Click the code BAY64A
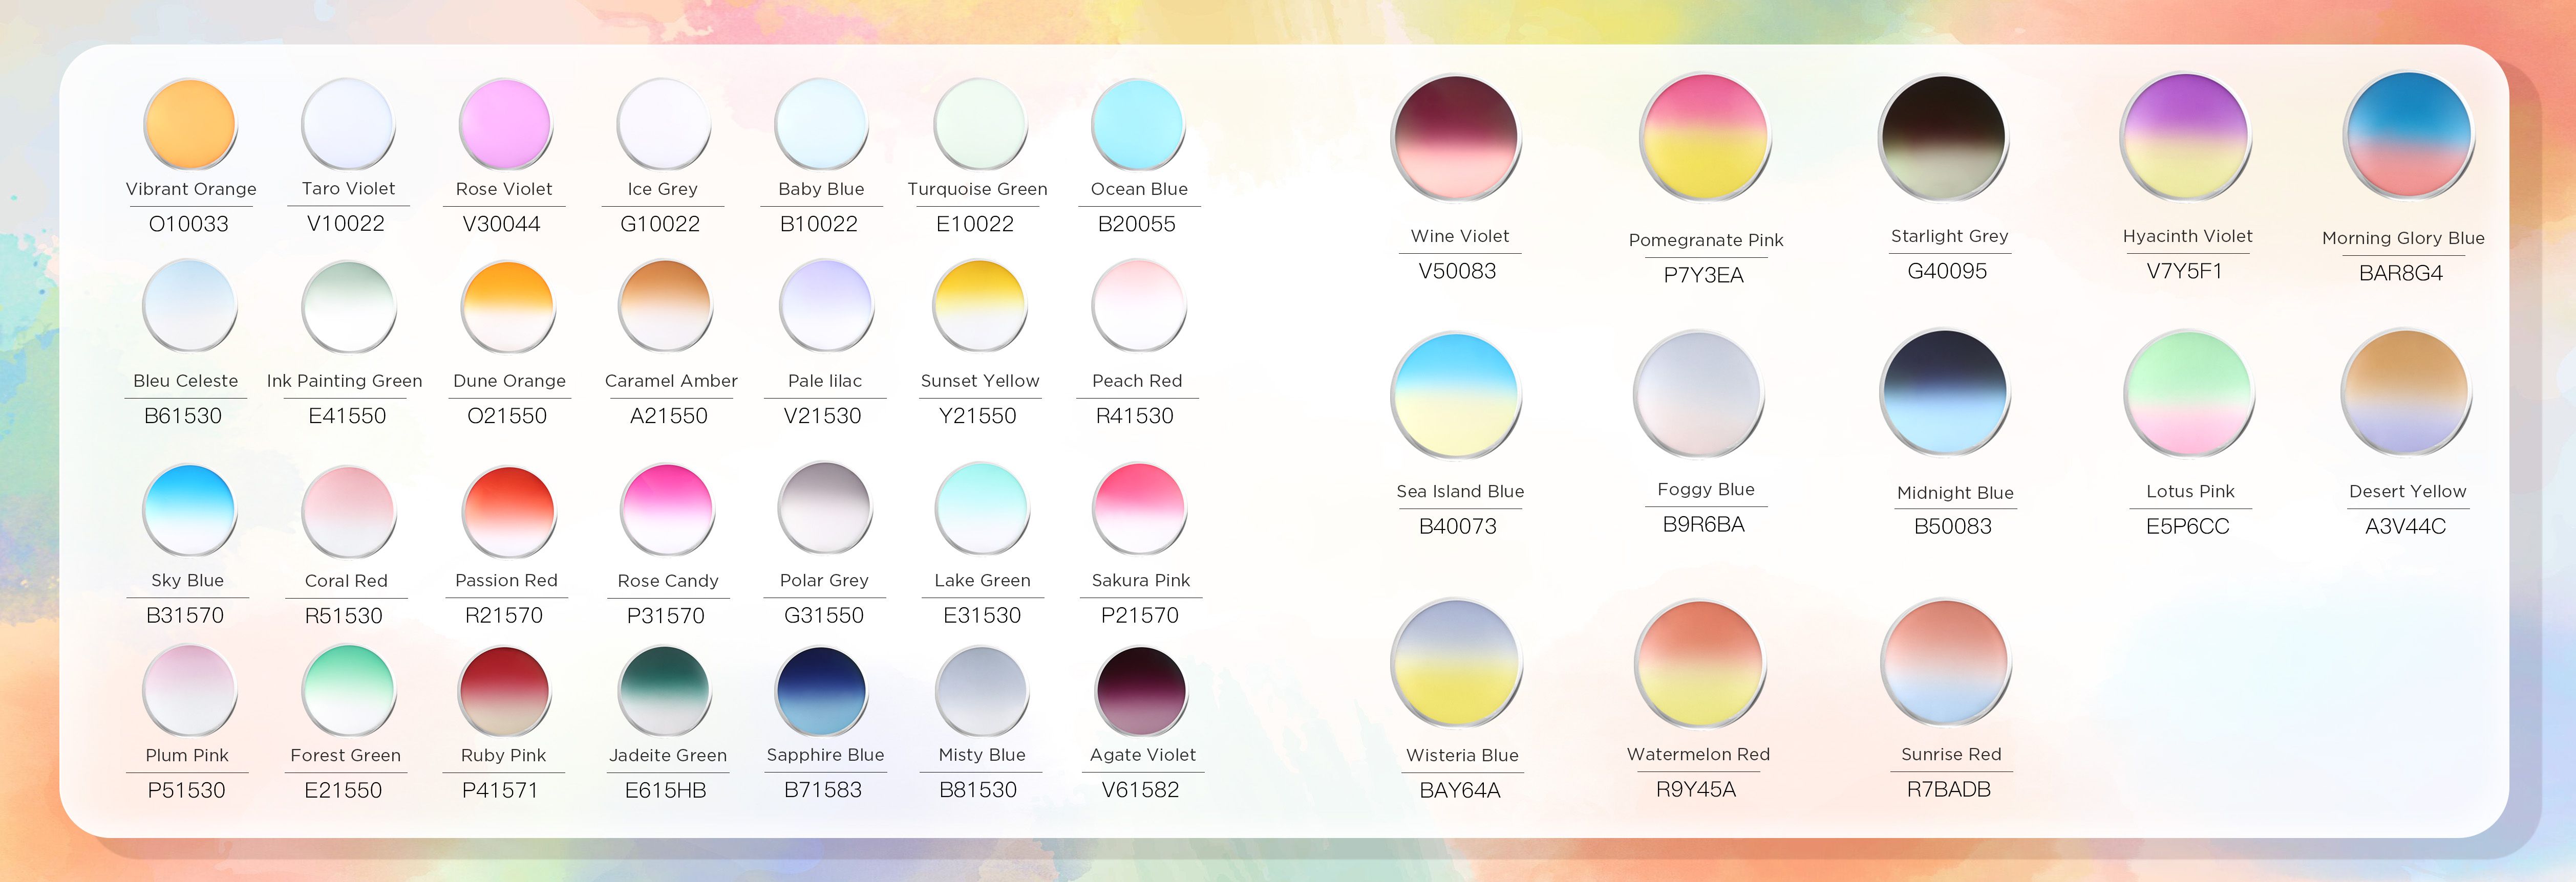Viewport: 2576px width, 882px height. point(1460,790)
